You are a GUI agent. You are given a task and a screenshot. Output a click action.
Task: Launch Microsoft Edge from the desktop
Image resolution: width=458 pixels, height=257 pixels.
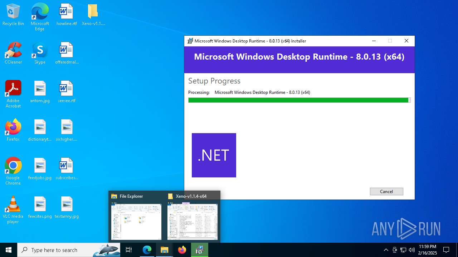[x=40, y=17]
